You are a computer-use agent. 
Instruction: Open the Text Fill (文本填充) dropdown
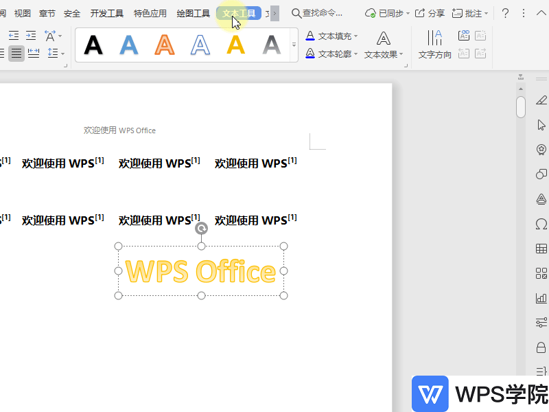[x=332, y=36]
